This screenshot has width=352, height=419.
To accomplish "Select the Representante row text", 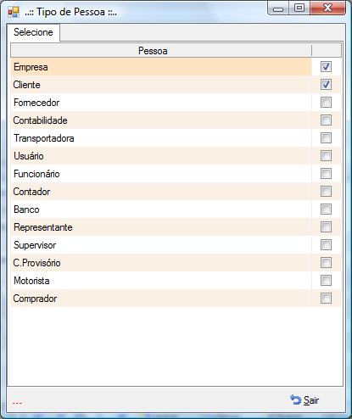I will (x=43, y=227).
